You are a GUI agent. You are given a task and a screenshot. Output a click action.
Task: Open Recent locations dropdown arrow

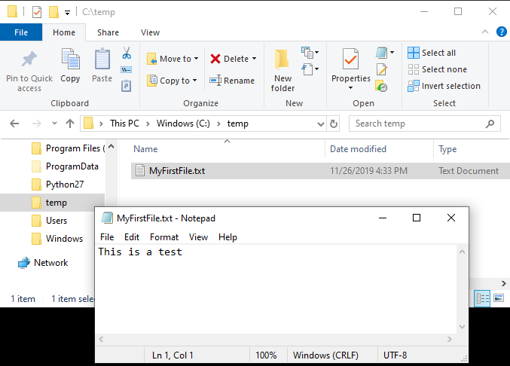pos(55,124)
